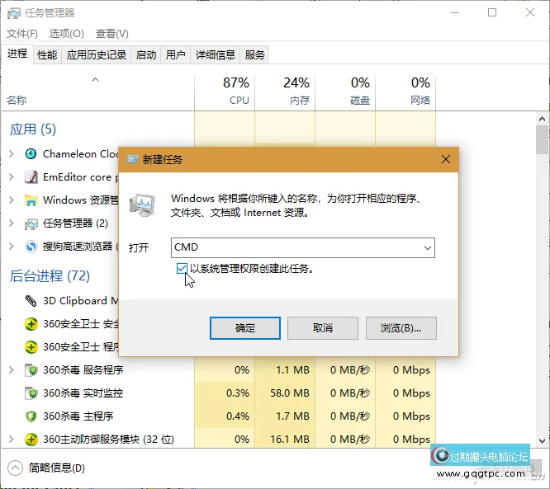The width and height of the screenshot is (550, 489).
Task: Collapse to 简略信息 via the arrow icon
Action: coord(15,468)
